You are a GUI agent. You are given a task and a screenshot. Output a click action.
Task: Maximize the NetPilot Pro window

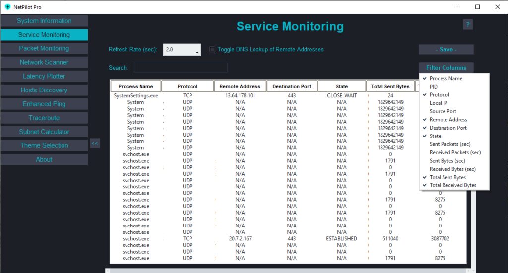[477, 7]
